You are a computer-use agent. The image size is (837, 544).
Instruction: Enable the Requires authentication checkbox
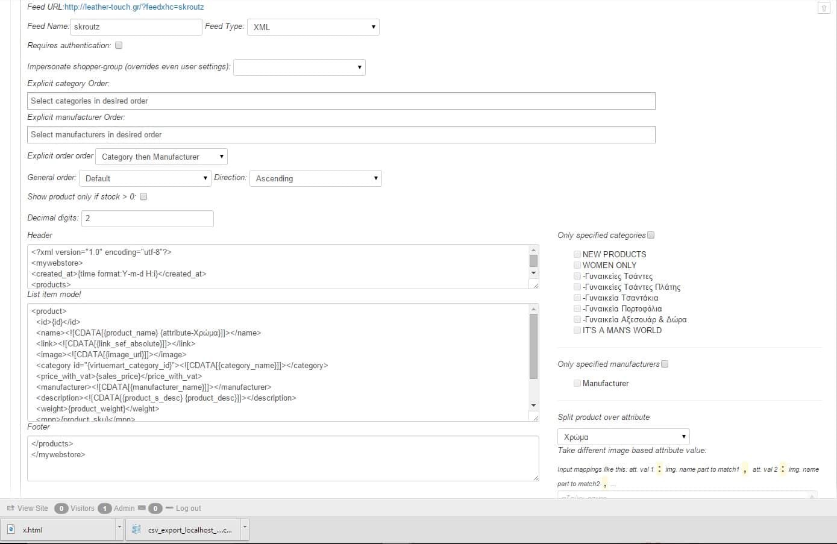click(x=119, y=45)
